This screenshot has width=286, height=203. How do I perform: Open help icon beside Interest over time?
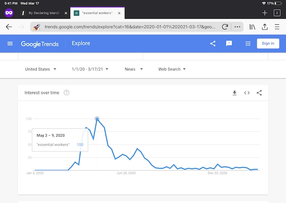click(x=66, y=92)
